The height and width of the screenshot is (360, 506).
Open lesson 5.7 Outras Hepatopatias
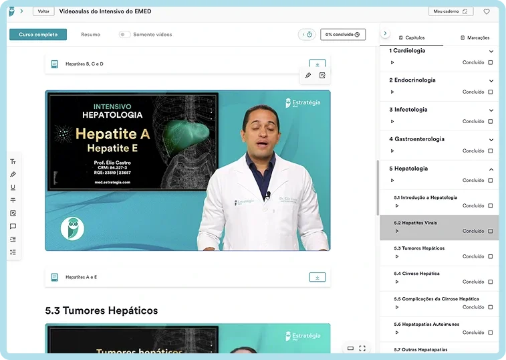[x=420, y=350]
